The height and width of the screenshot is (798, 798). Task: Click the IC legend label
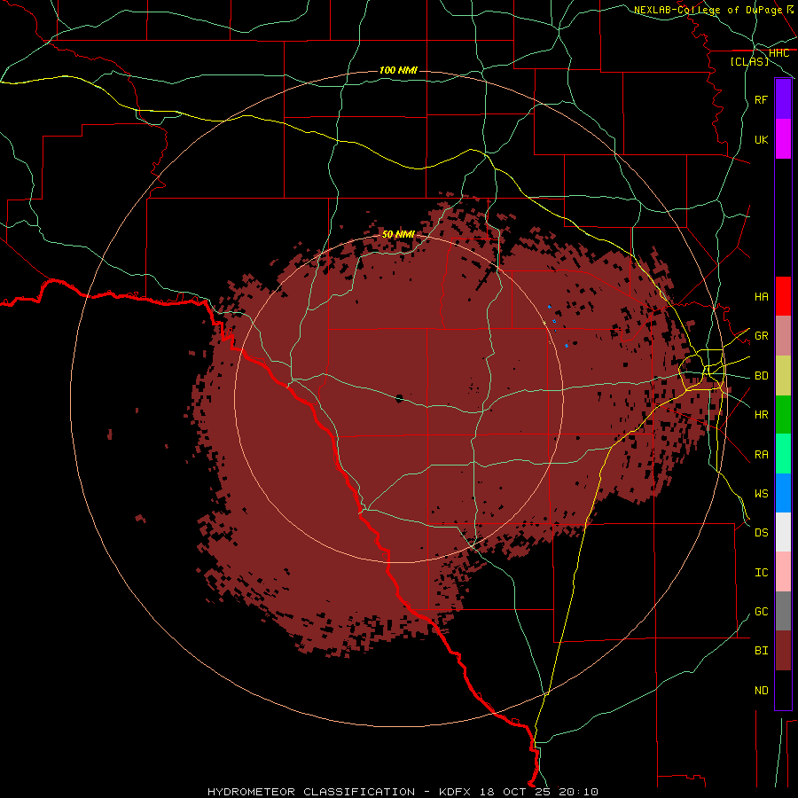(x=761, y=573)
